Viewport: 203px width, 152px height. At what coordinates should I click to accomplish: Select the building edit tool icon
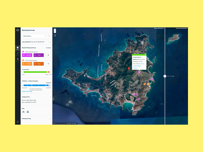coord(24,112)
